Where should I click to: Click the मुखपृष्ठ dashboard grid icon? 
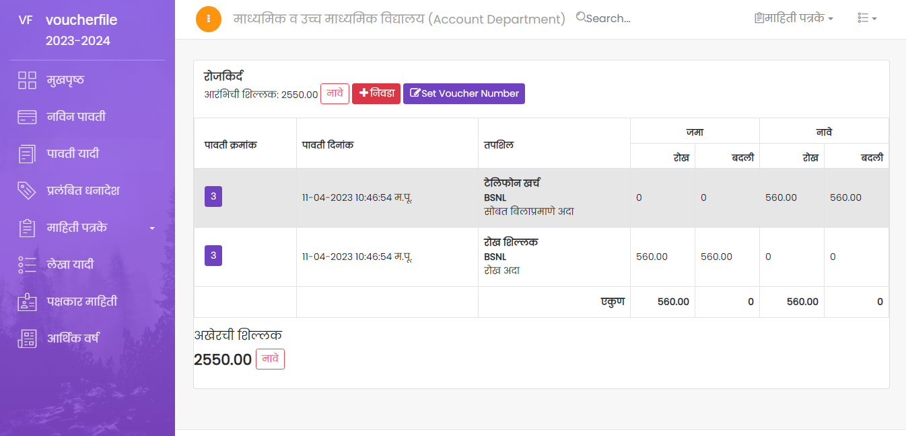coord(27,81)
